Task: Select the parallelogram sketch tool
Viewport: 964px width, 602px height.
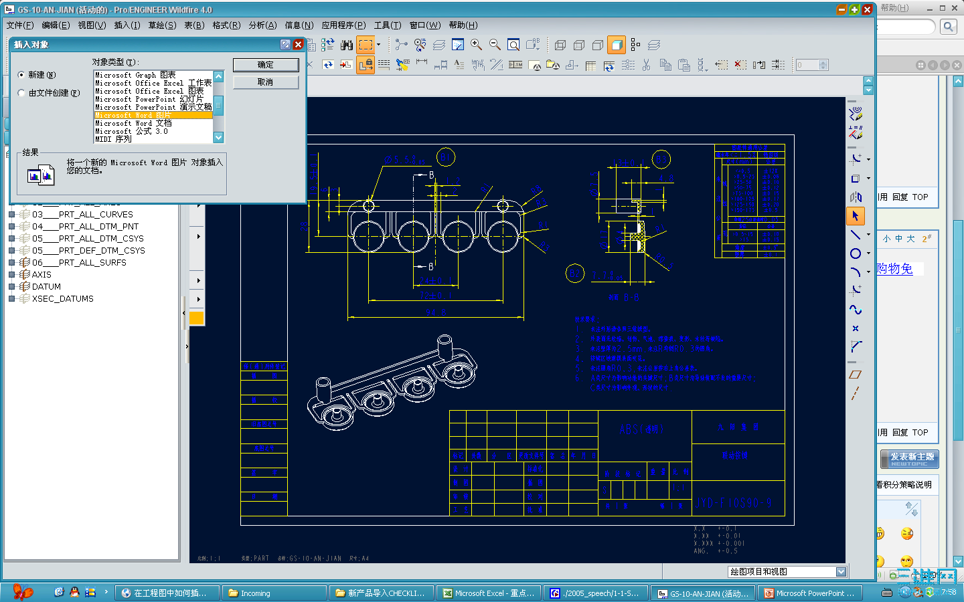Action: point(856,375)
